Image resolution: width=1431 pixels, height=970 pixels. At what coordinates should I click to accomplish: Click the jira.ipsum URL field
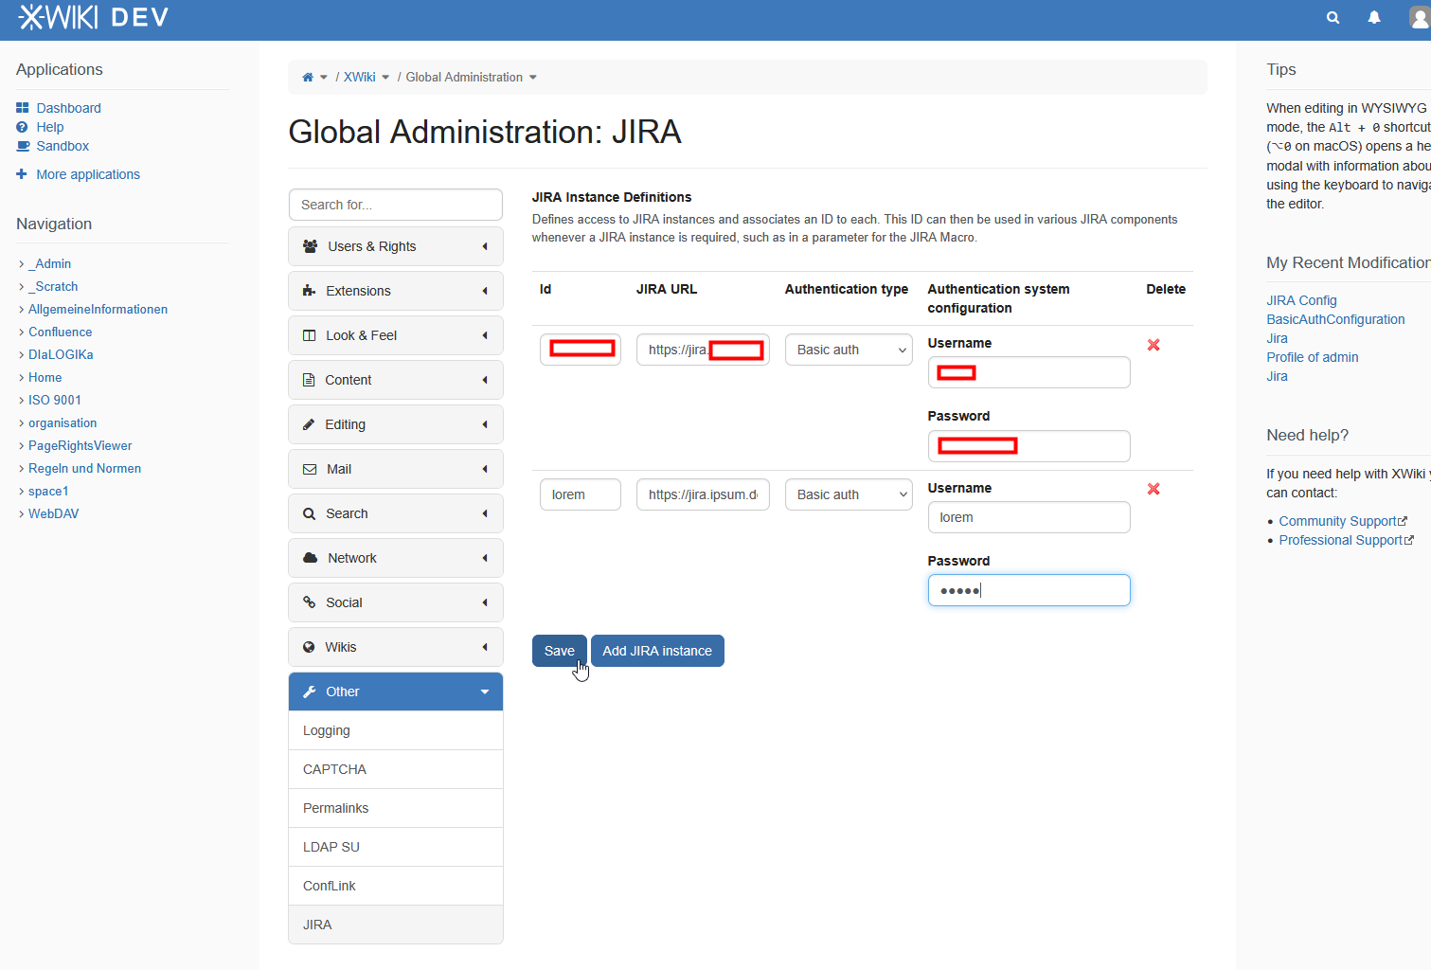(x=703, y=494)
